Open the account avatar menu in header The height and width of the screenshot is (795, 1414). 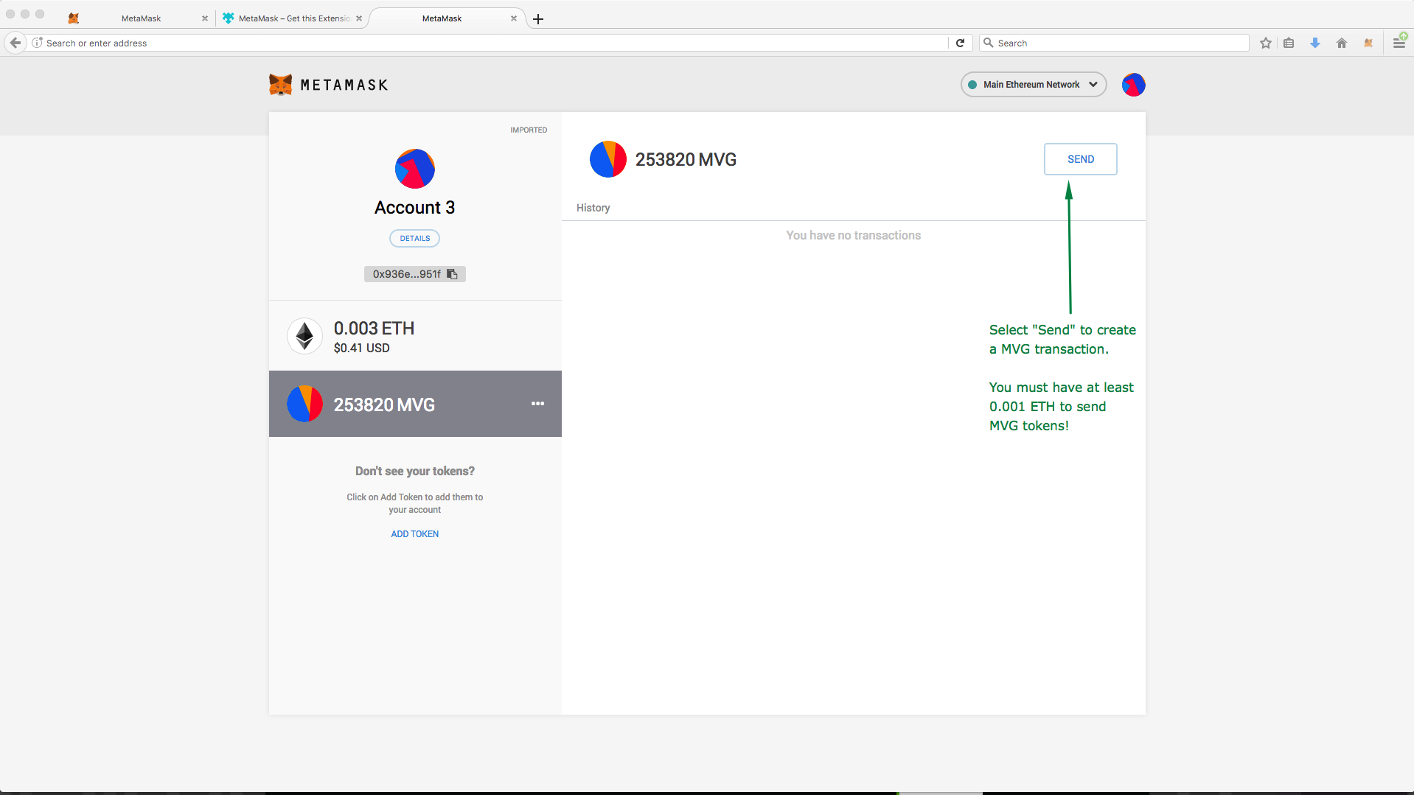coord(1133,85)
